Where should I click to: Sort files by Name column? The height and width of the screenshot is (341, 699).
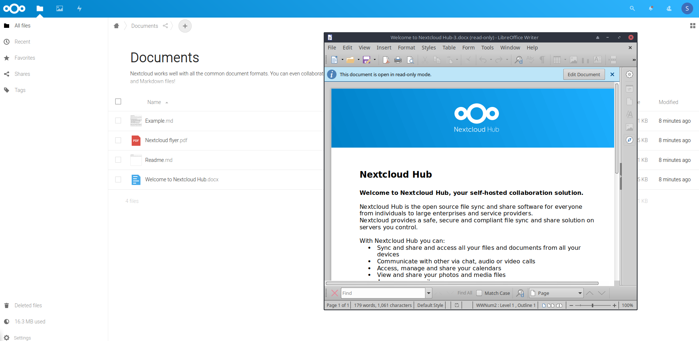[x=154, y=102]
